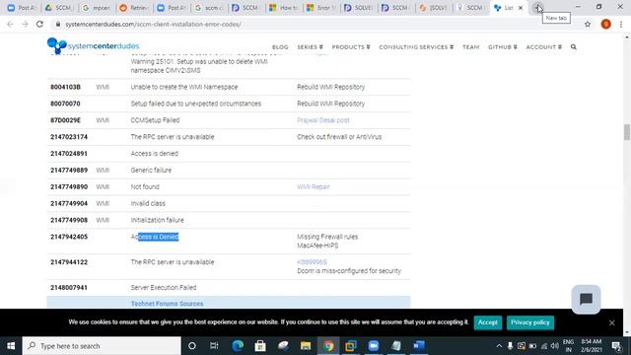Image resolution: width=631 pixels, height=355 pixels.
Task: Click error code 2147023174
Action: [69, 137]
